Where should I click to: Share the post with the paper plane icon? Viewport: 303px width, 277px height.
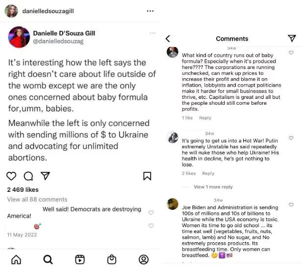pyautogui.click(x=45, y=176)
